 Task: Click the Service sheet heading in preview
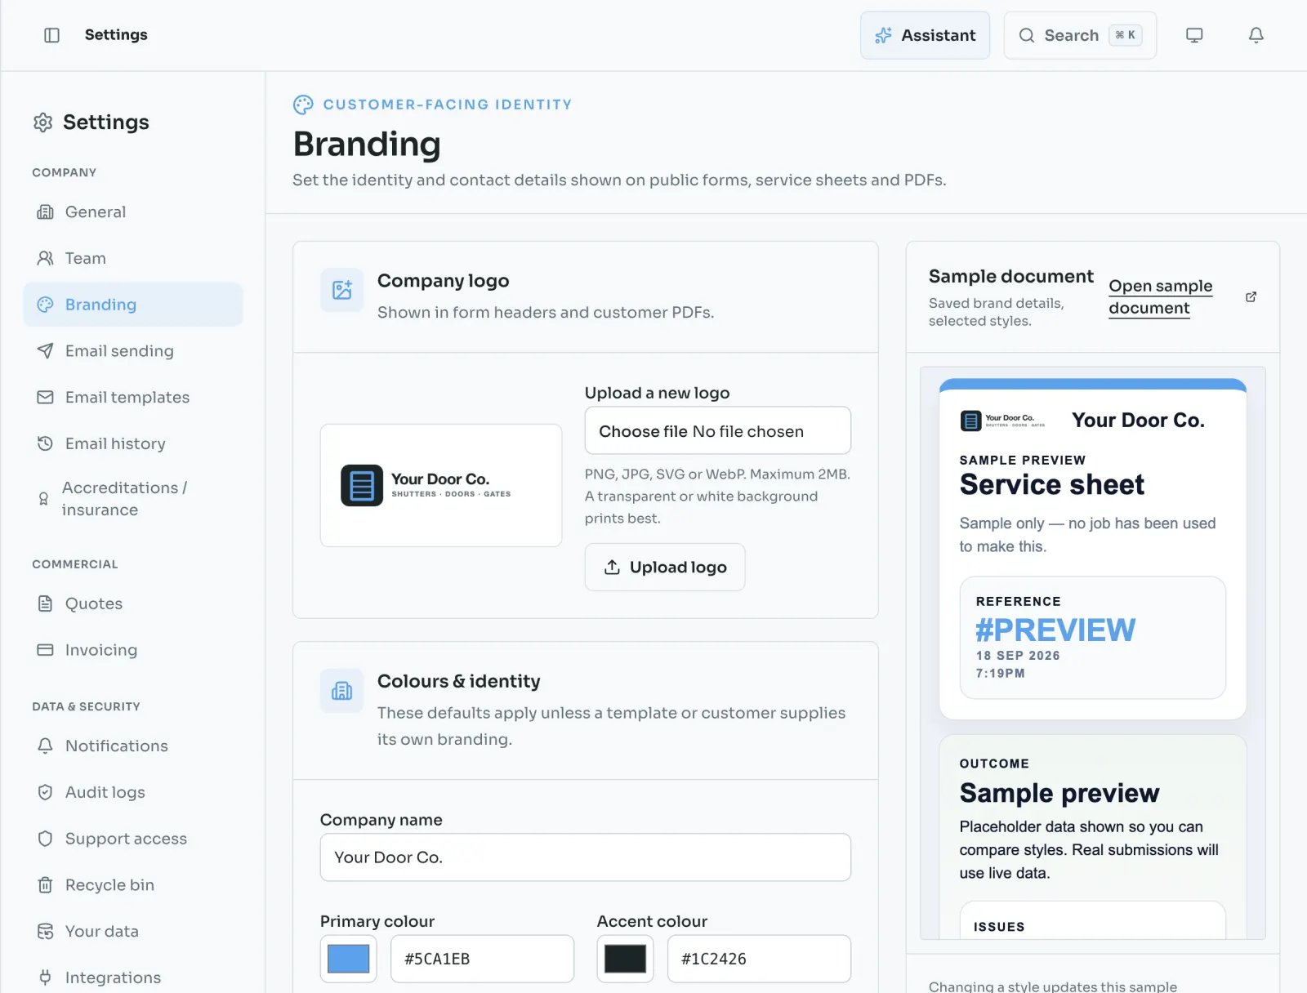pyautogui.click(x=1052, y=485)
